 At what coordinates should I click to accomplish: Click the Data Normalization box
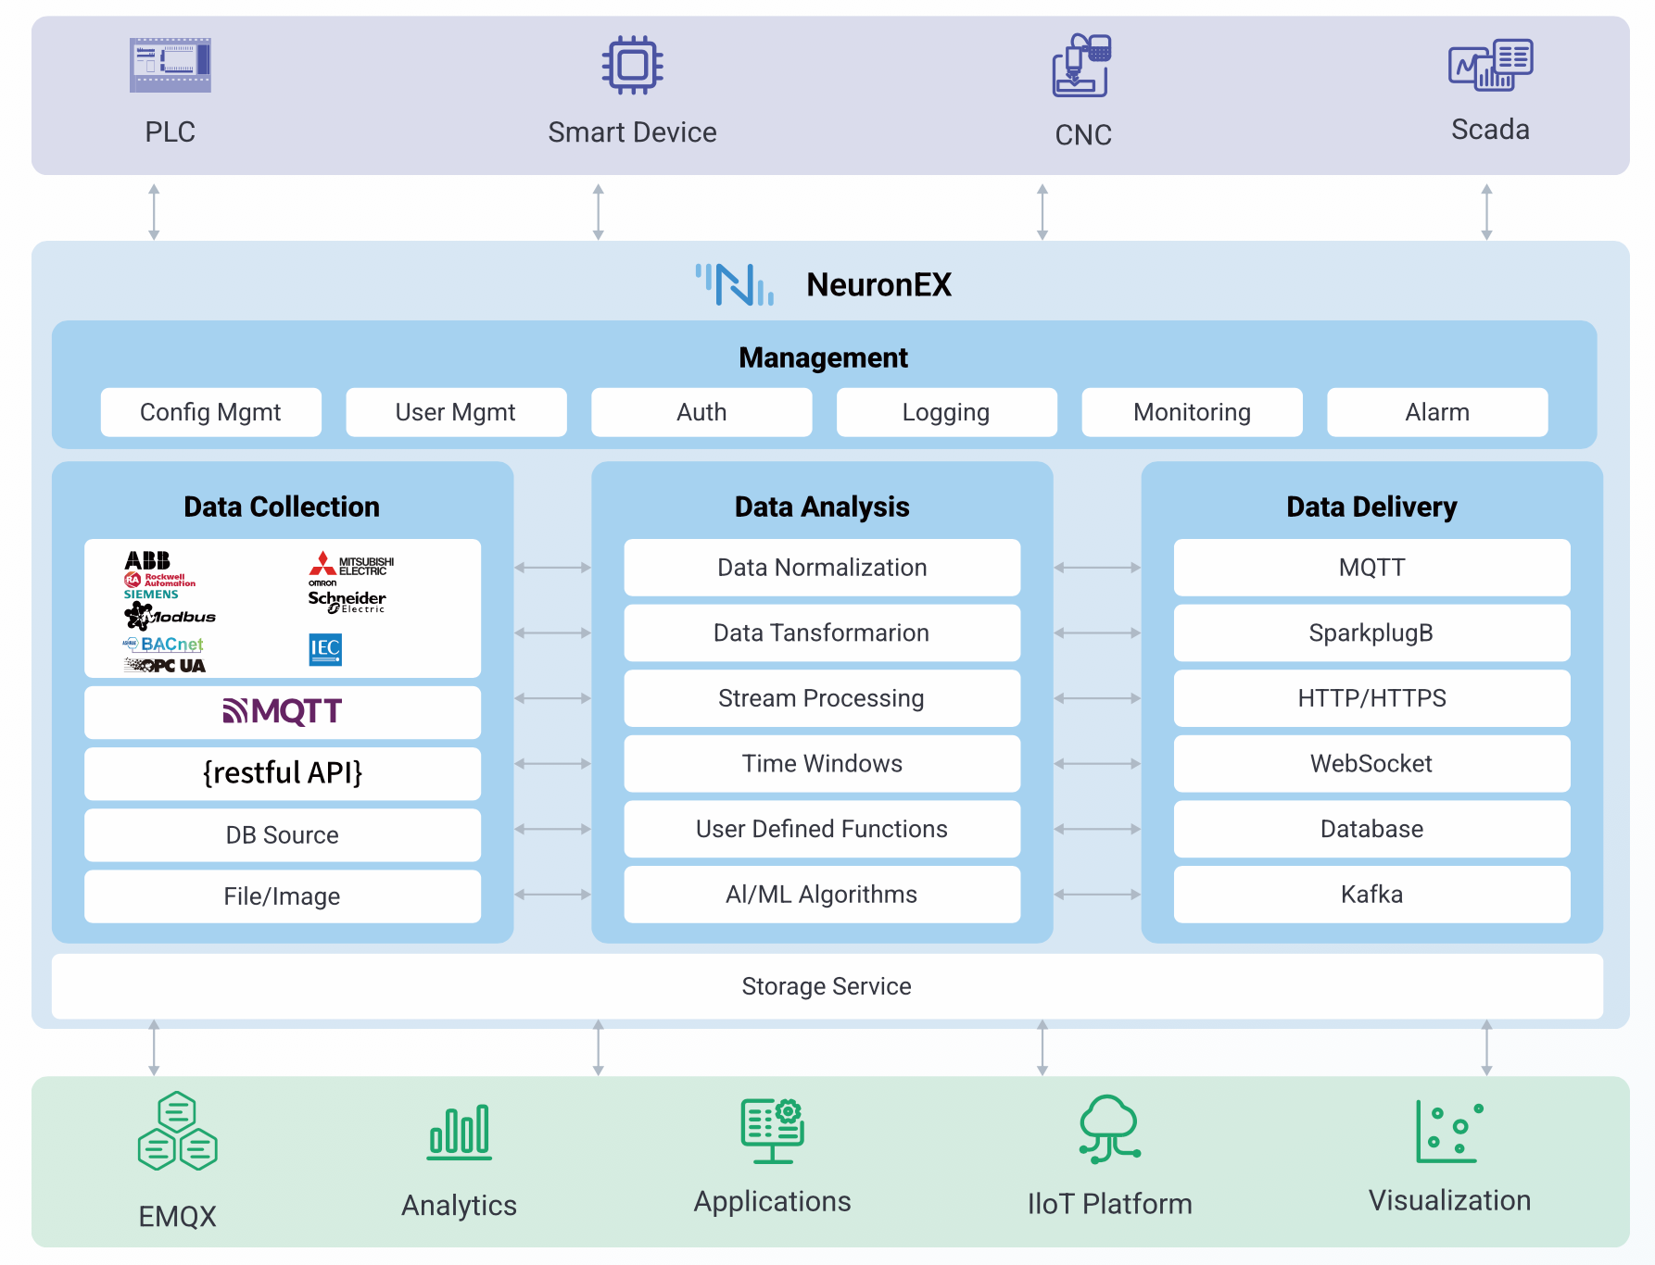pyautogui.click(x=822, y=568)
